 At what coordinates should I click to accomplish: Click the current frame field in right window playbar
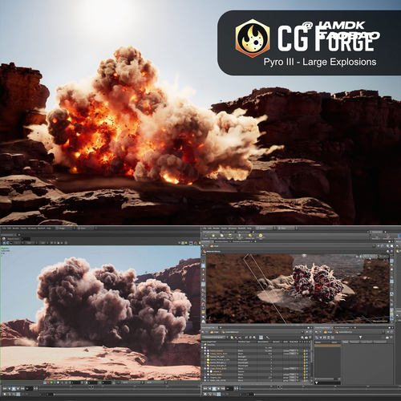pos(229,389)
